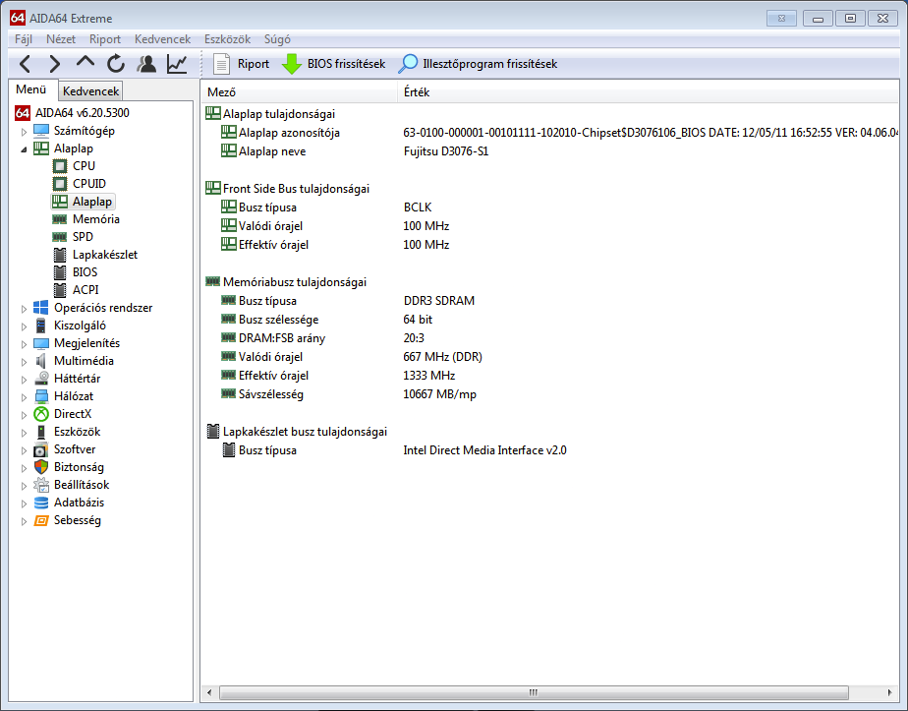Click the magnifier driver update icon

[x=408, y=64]
